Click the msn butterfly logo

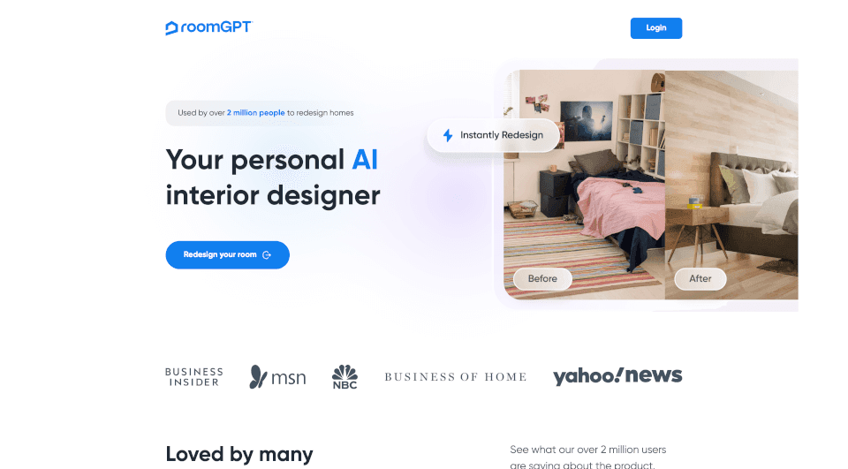point(277,377)
